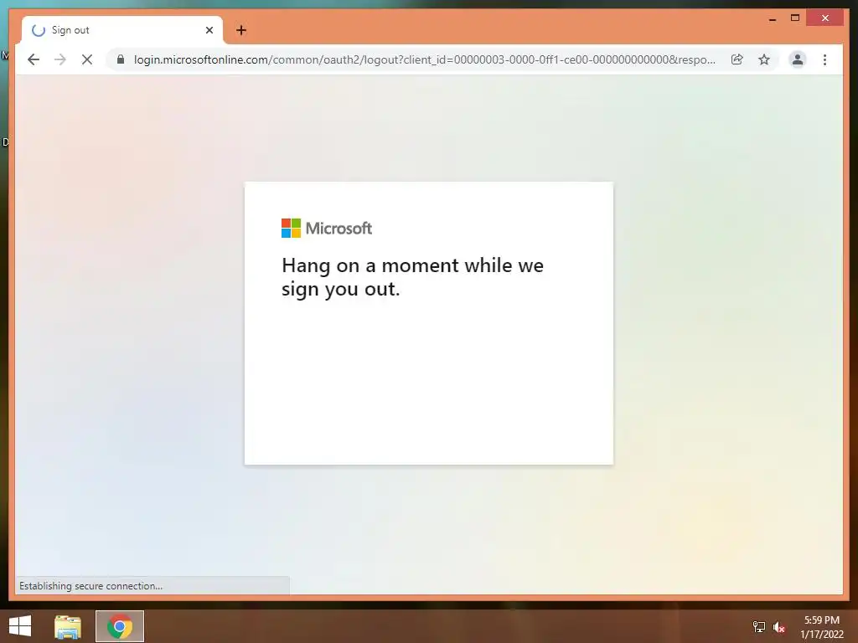Open the Chrome profile avatar

(x=798, y=59)
